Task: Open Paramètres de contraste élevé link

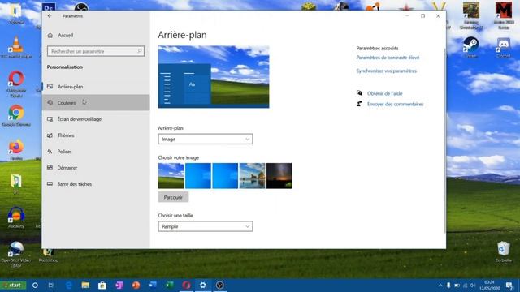Action: 388,58
